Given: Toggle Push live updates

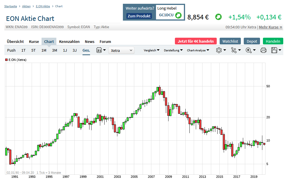Looking at the screenshot, I should [11, 50].
